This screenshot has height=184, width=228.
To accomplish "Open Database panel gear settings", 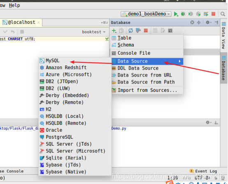I will pyautogui.click(x=208, y=22).
